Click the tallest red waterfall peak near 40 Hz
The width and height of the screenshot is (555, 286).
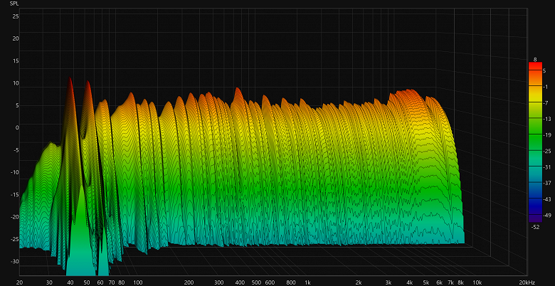(70, 80)
